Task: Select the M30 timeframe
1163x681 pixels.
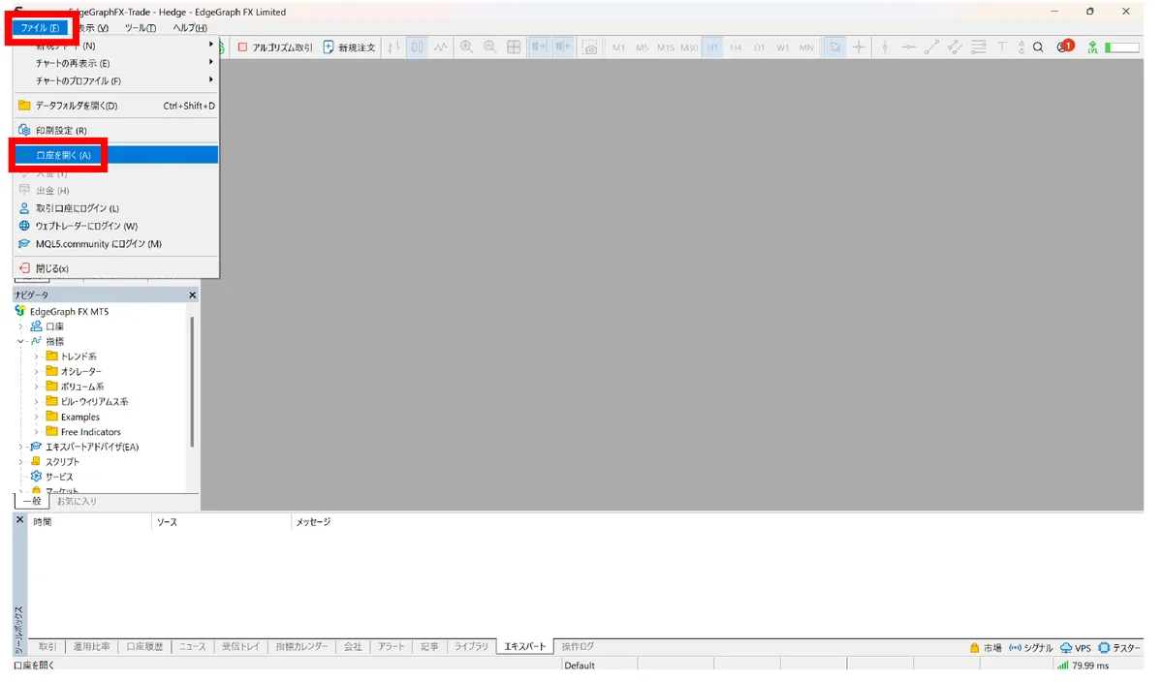Action: tap(689, 46)
